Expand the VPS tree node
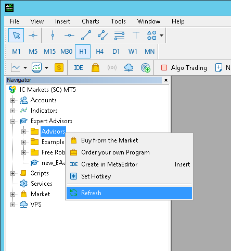 point(12,205)
